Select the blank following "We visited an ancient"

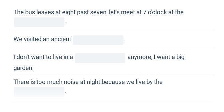(98, 40)
